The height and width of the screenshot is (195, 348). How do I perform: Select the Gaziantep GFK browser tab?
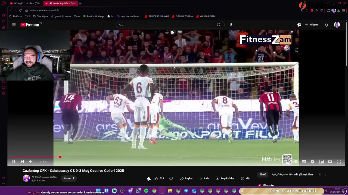pos(60,3)
